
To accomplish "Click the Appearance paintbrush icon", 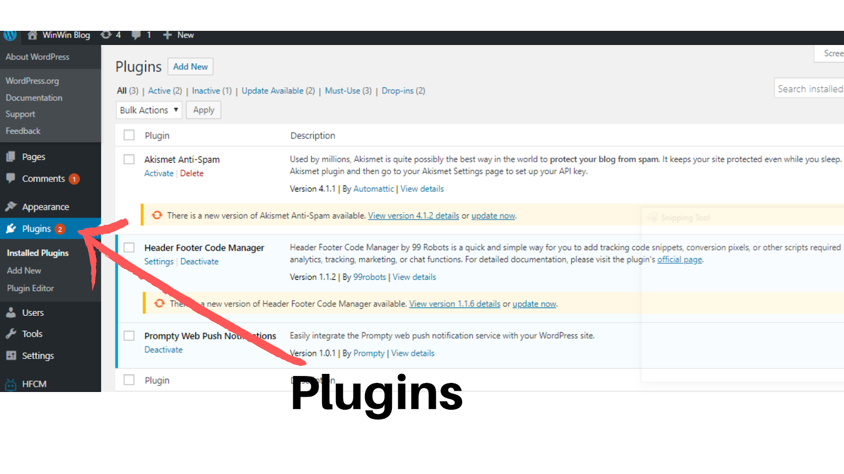I will click(11, 206).
